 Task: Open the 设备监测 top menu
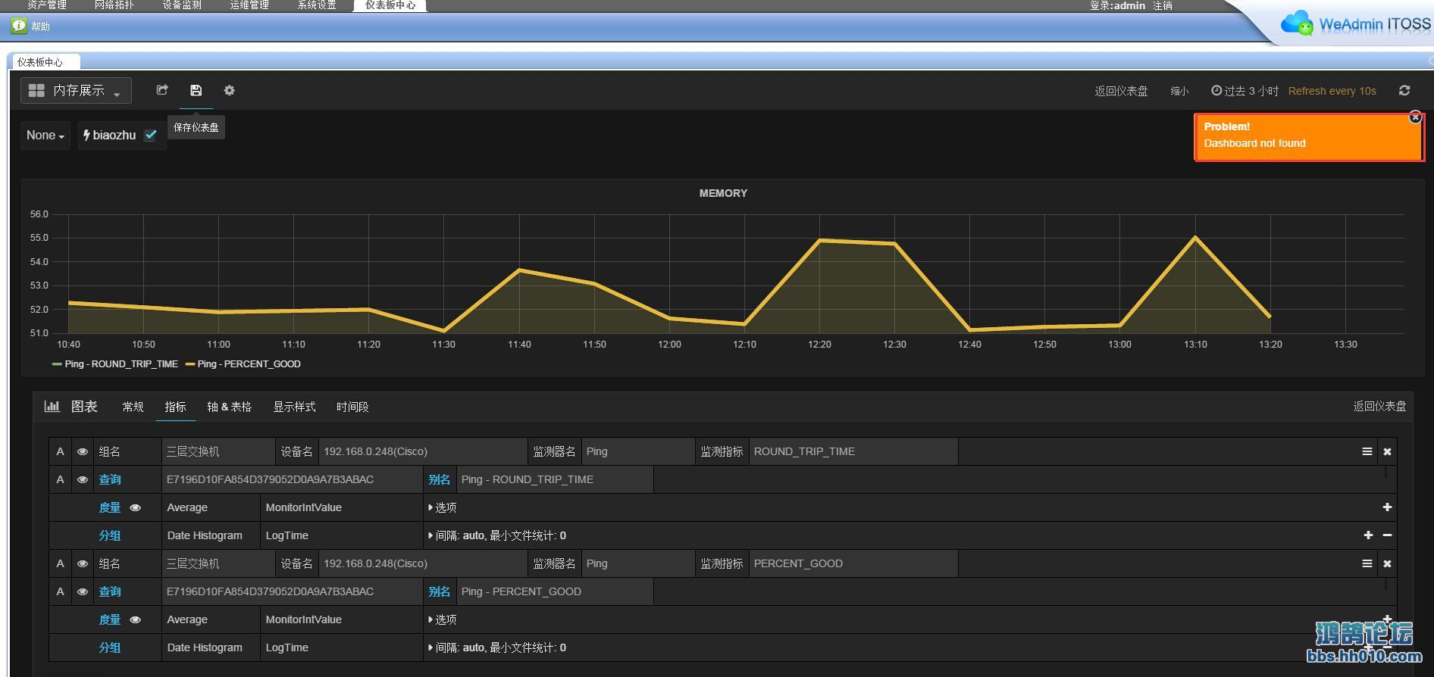coord(182,5)
